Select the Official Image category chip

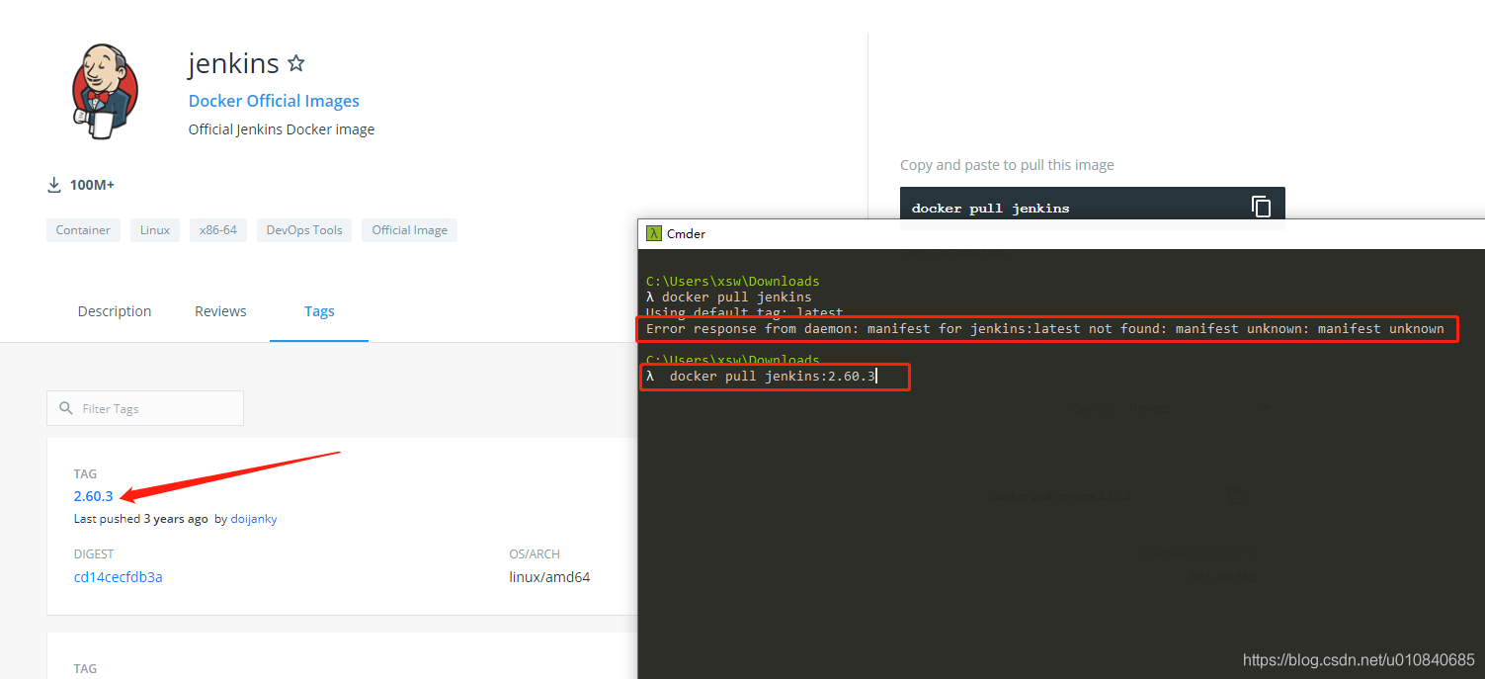pyautogui.click(x=409, y=230)
